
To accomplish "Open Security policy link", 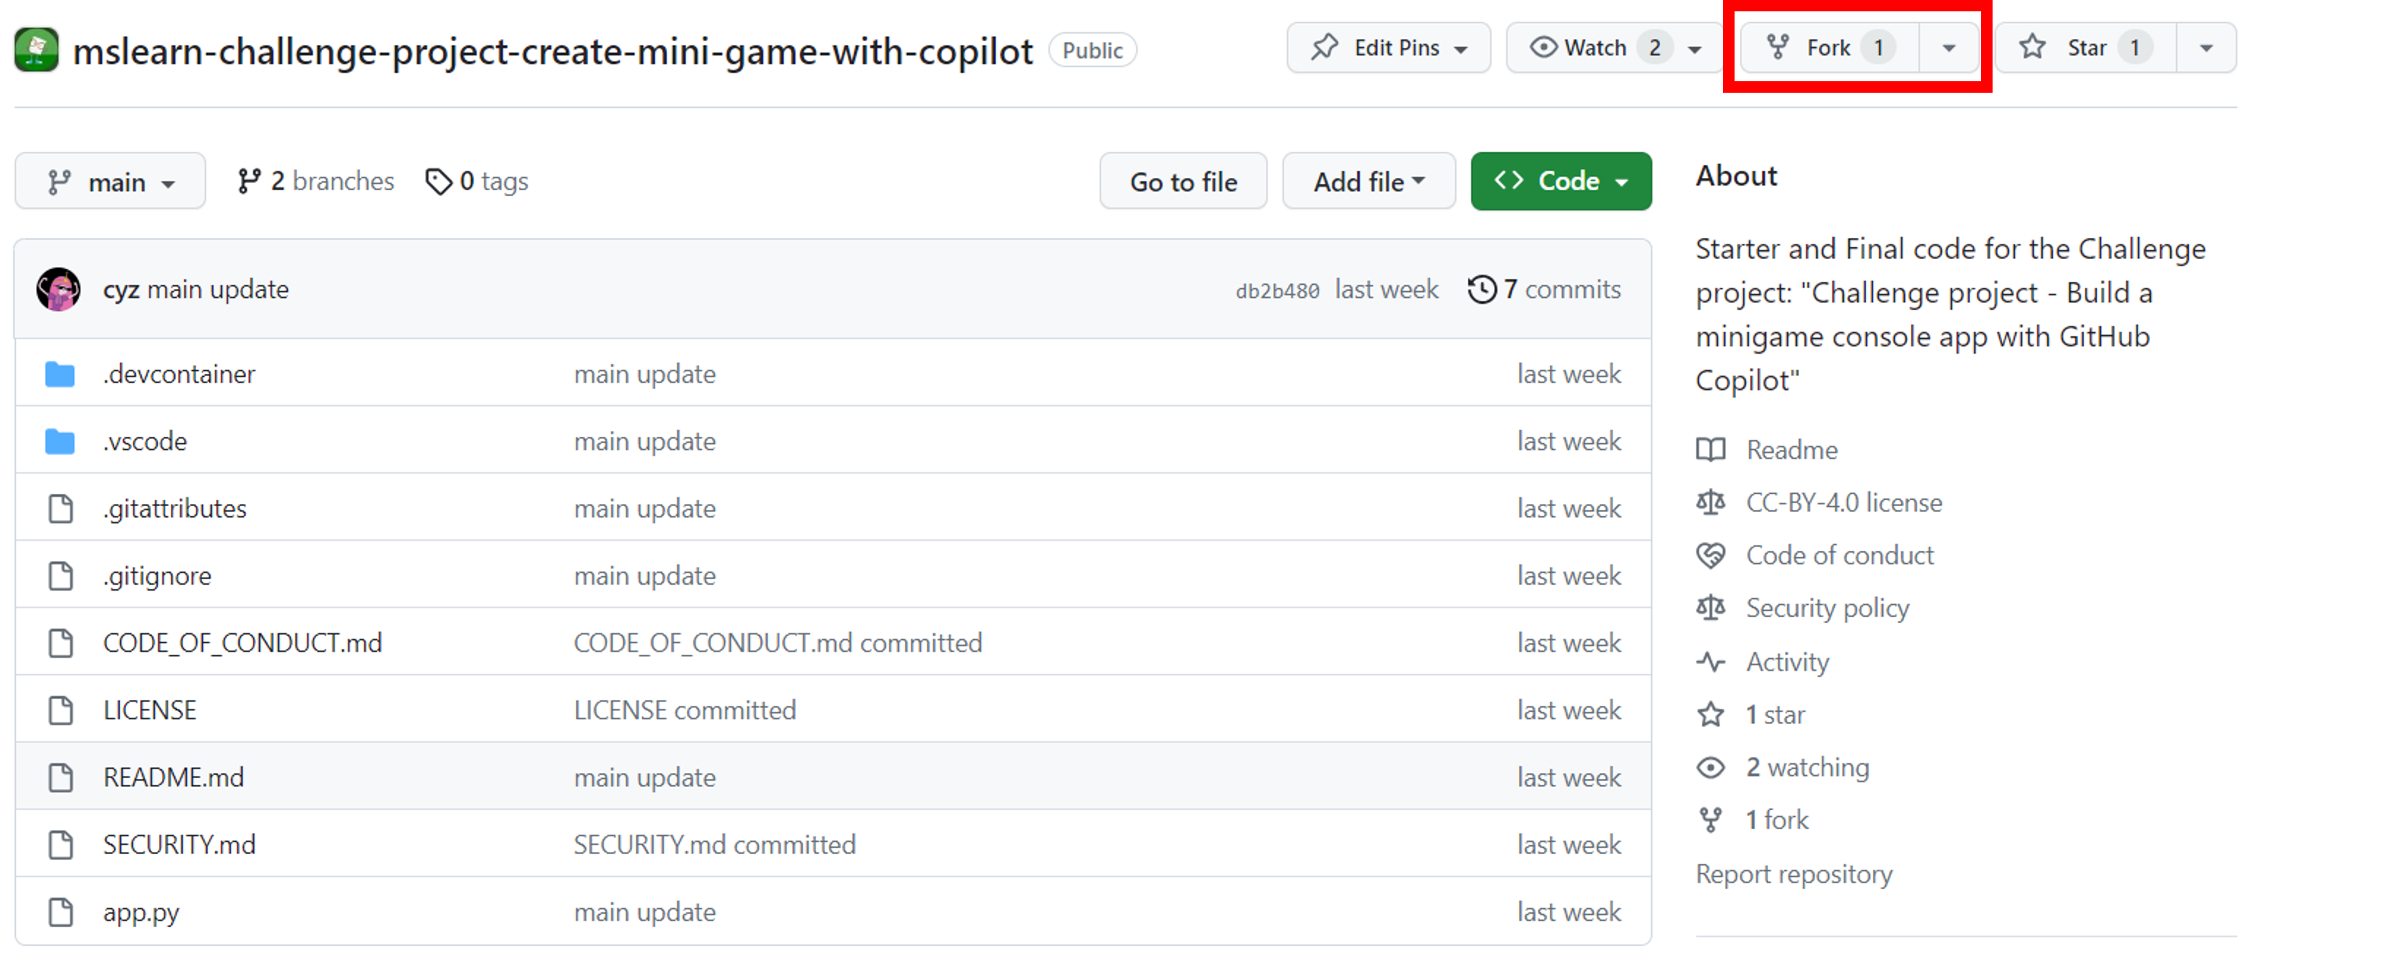I will [x=1828, y=608].
